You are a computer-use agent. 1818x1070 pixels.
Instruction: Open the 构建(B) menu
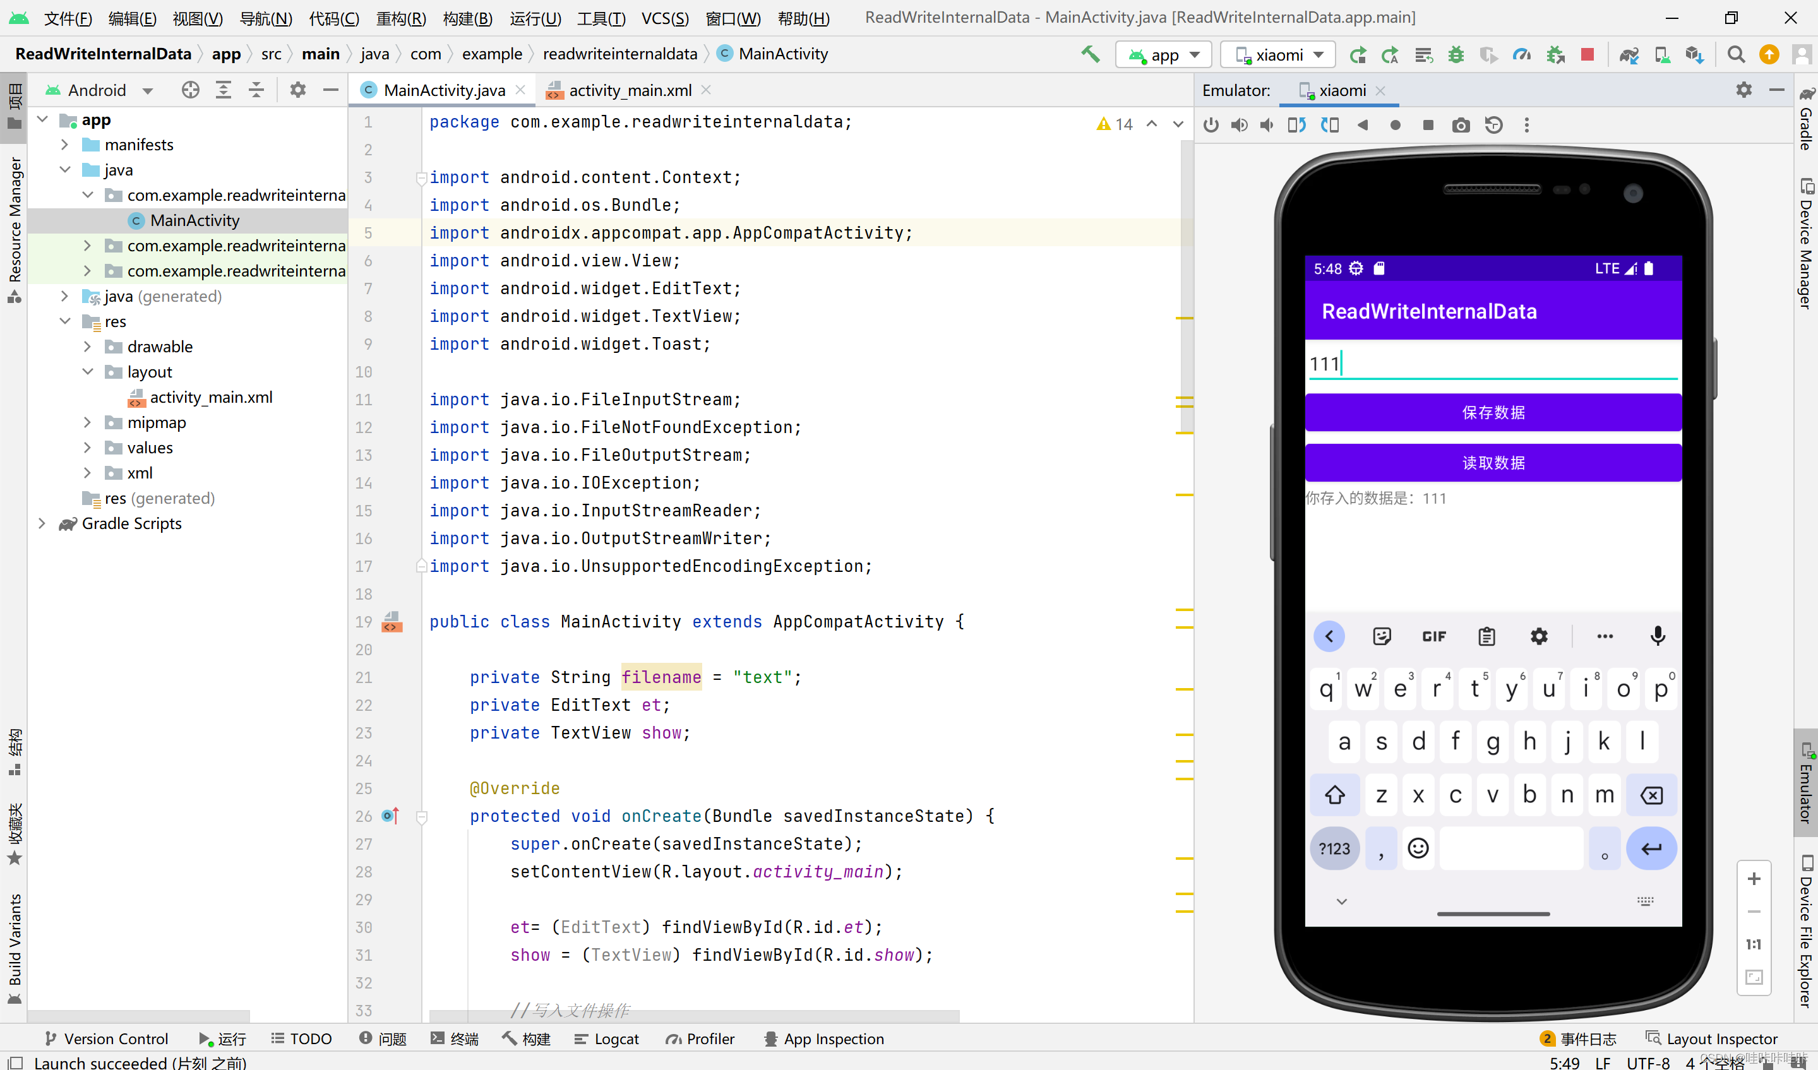467,18
